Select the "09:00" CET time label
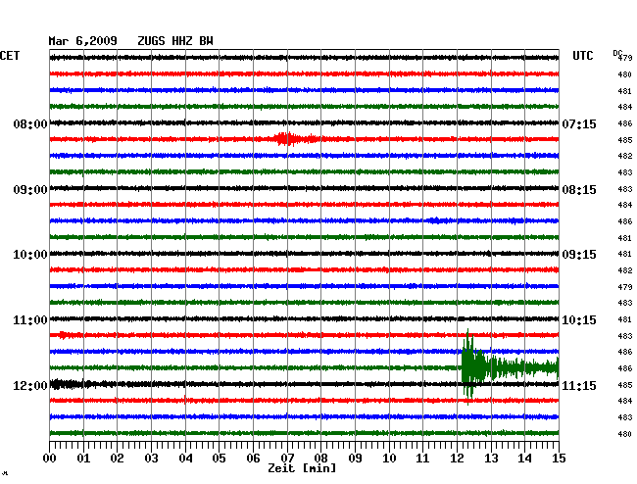 point(30,190)
